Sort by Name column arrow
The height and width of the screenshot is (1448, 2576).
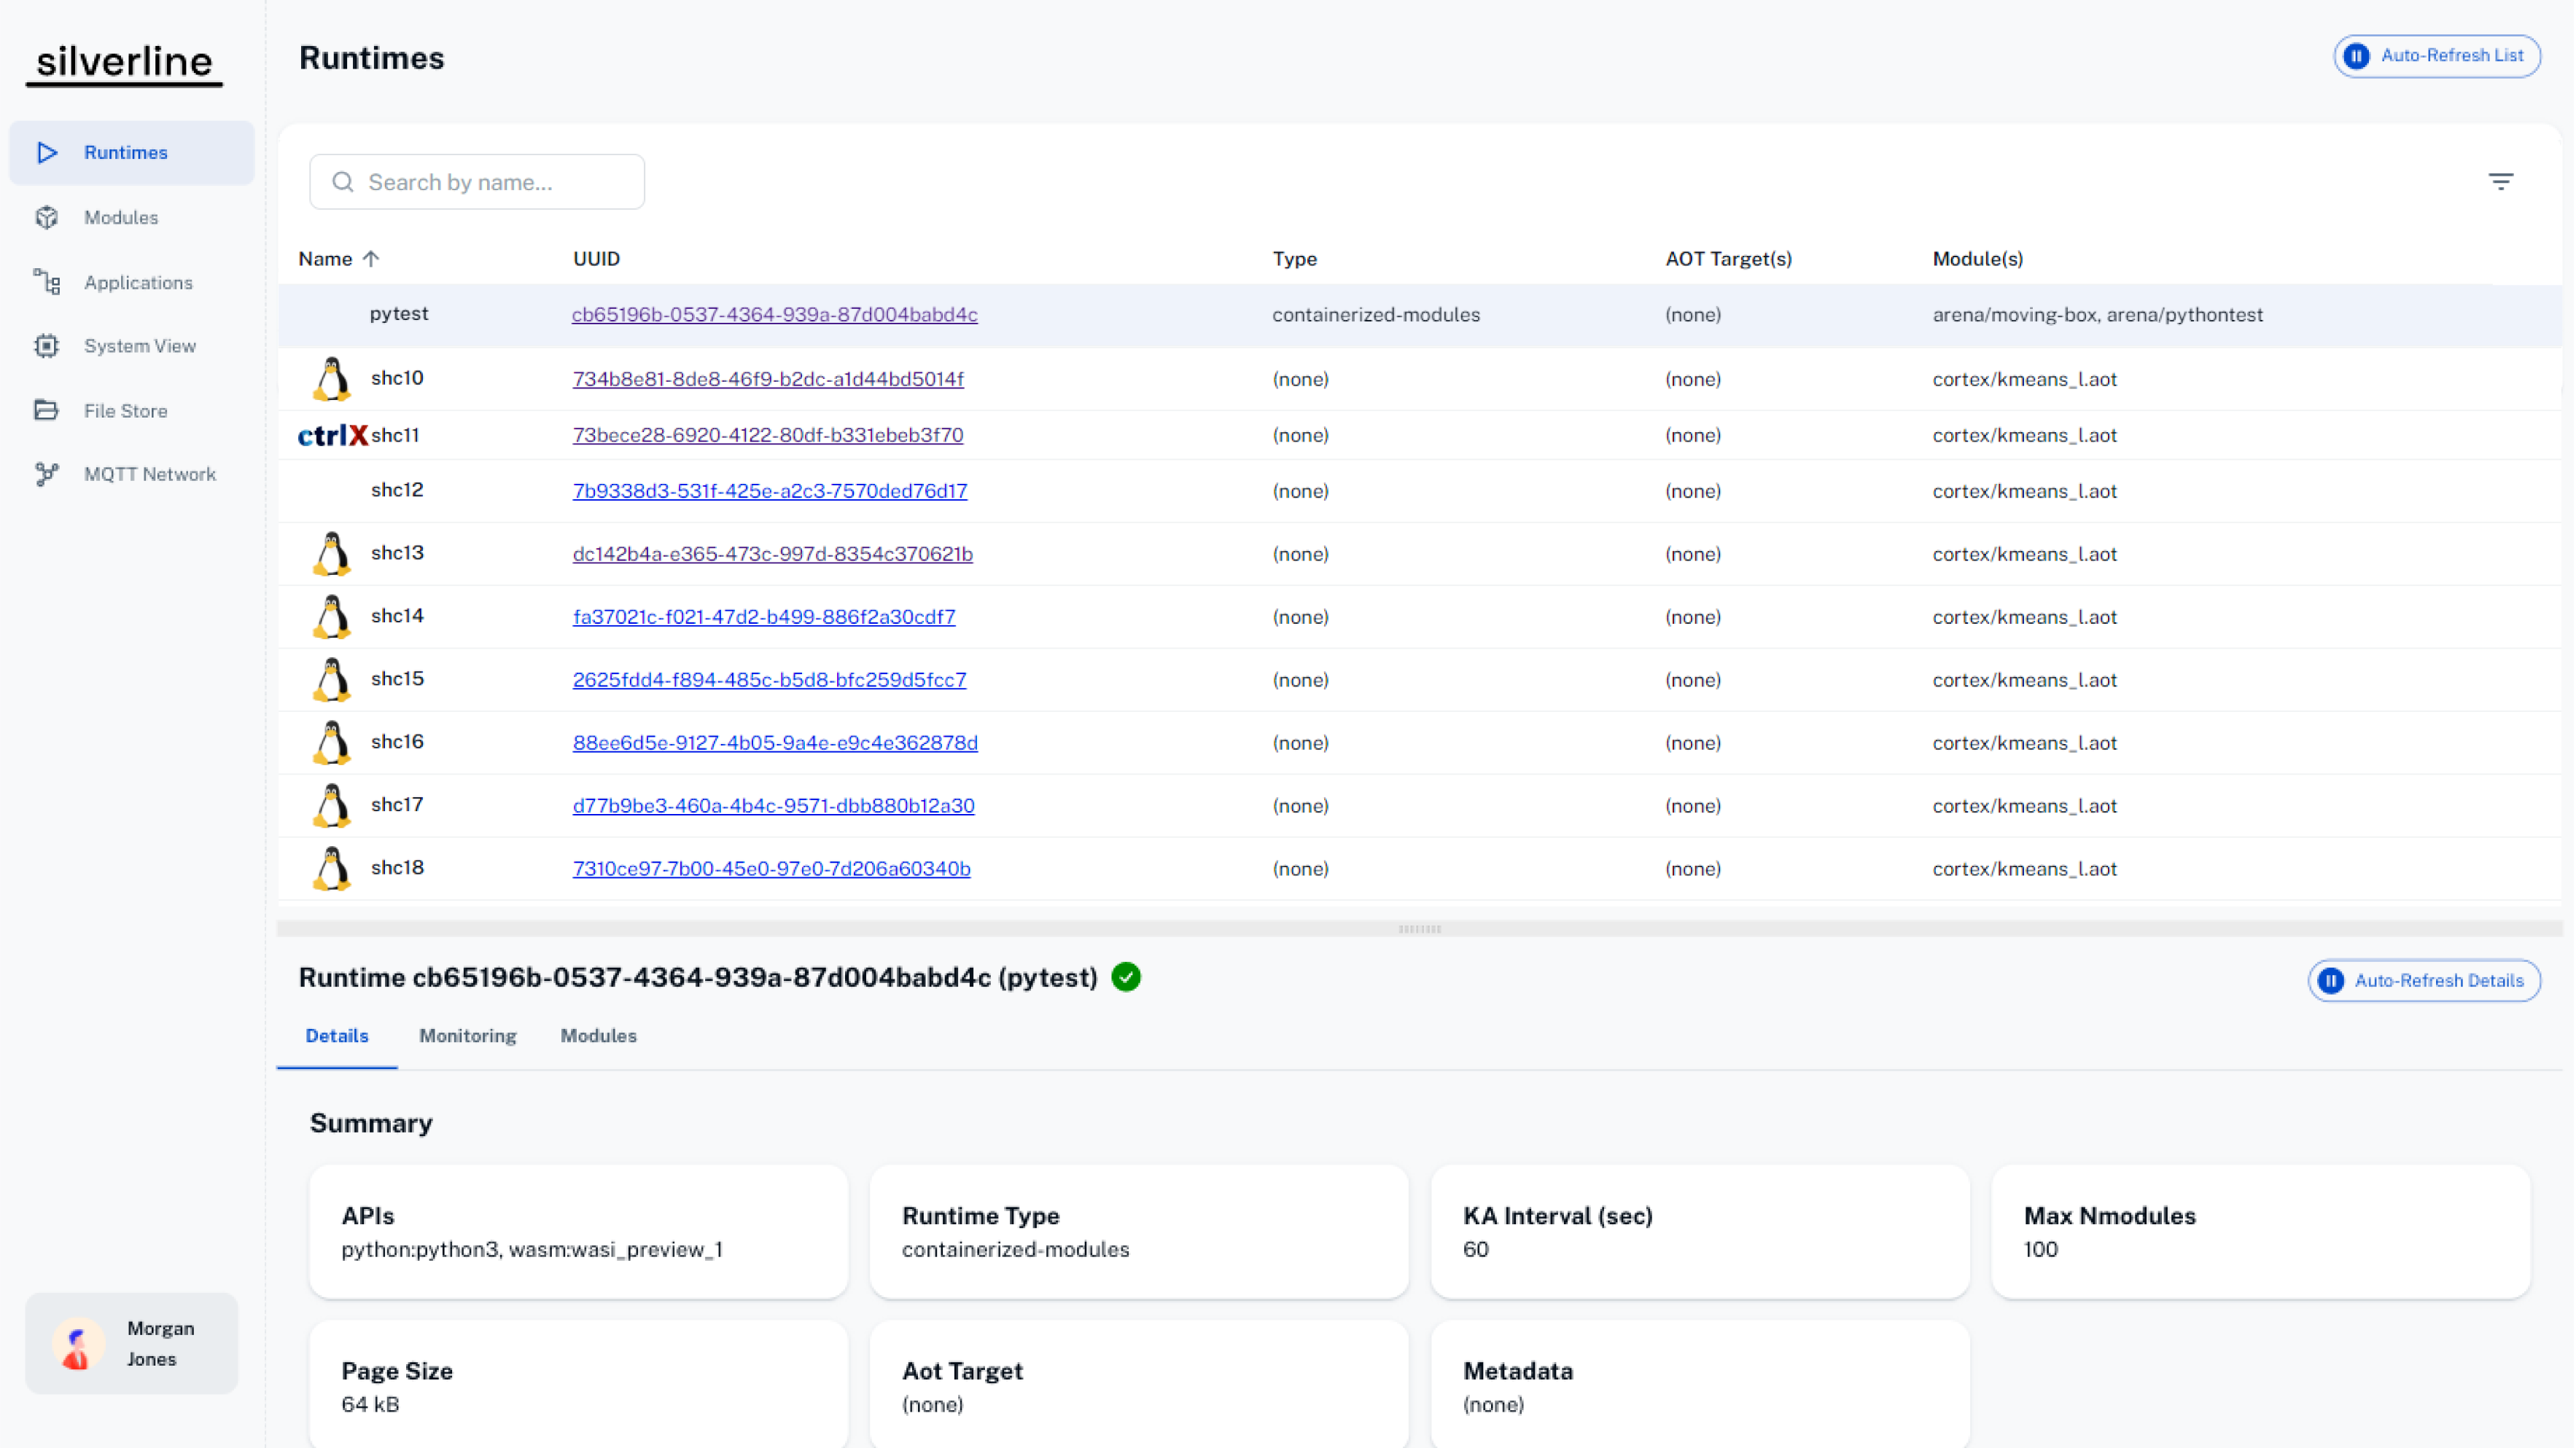[371, 259]
